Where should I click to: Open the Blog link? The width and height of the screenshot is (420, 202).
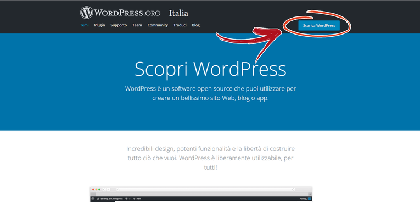click(x=196, y=25)
